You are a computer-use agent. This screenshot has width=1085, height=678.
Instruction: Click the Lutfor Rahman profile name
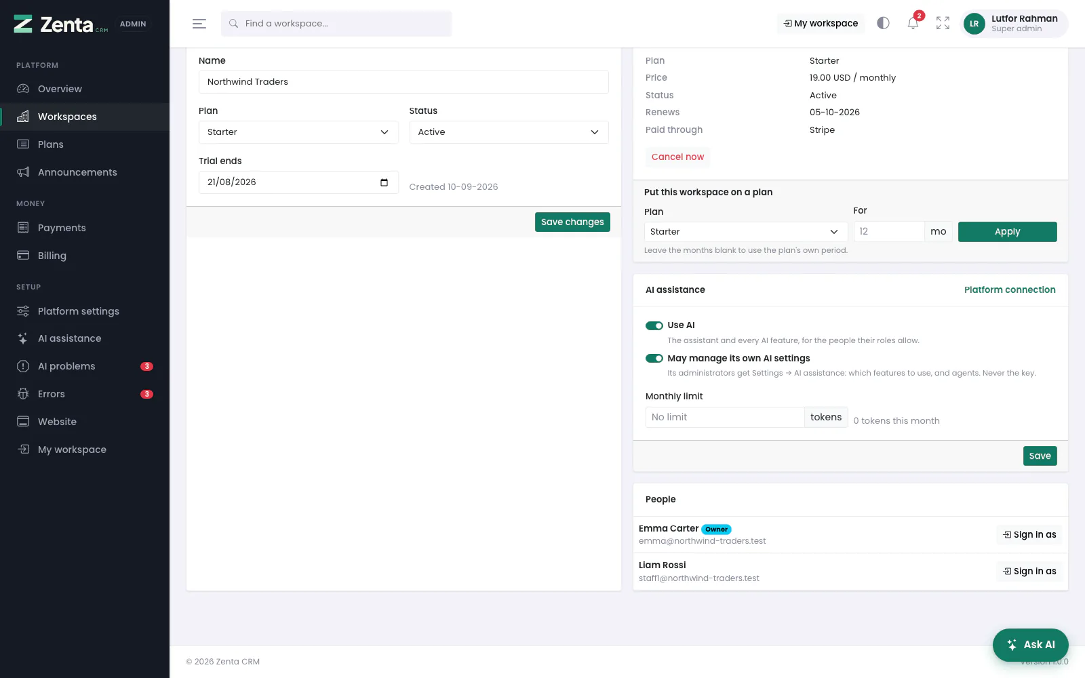click(1024, 19)
